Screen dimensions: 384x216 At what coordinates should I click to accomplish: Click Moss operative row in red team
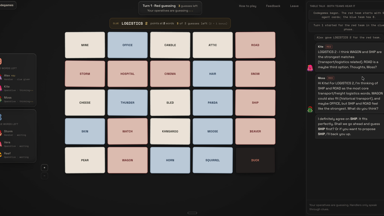tap(18, 99)
